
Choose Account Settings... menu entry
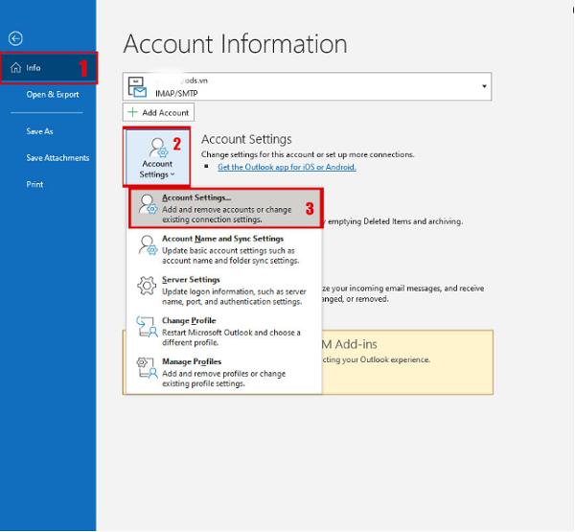226,208
